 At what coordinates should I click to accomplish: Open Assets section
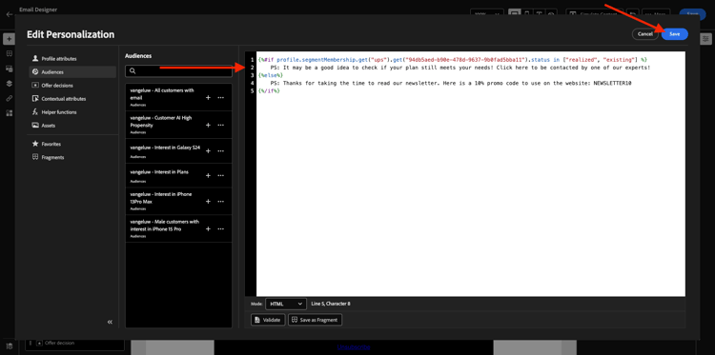click(72, 126)
